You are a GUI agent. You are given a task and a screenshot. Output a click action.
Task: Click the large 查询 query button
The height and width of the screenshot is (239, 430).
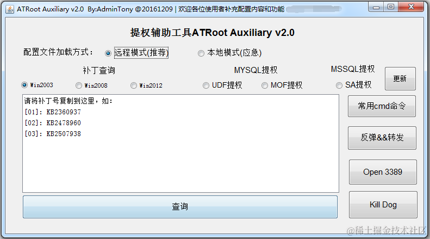coord(180,207)
